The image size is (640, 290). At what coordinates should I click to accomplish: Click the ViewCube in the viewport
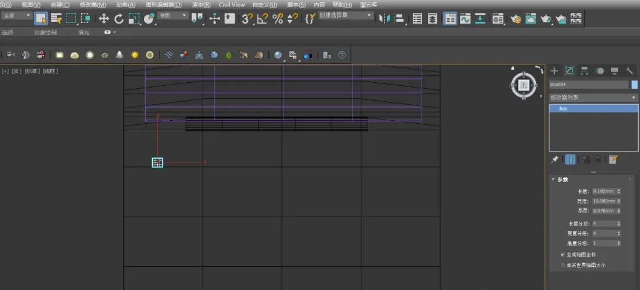pyautogui.click(x=524, y=85)
